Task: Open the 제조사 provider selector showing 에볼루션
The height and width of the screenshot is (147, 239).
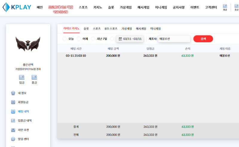Action: (x=174, y=39)
